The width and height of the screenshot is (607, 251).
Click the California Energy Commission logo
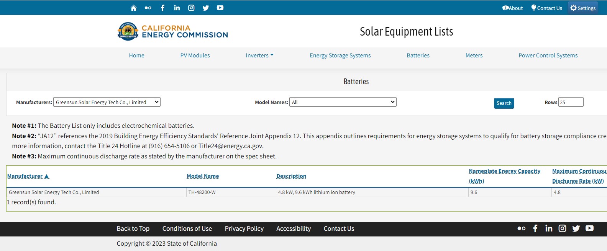click(x=172, y=31)
